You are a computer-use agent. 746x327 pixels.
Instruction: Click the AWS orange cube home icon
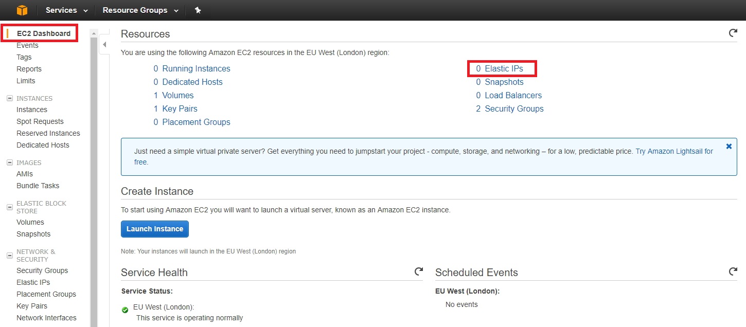(x=22, y=10)
